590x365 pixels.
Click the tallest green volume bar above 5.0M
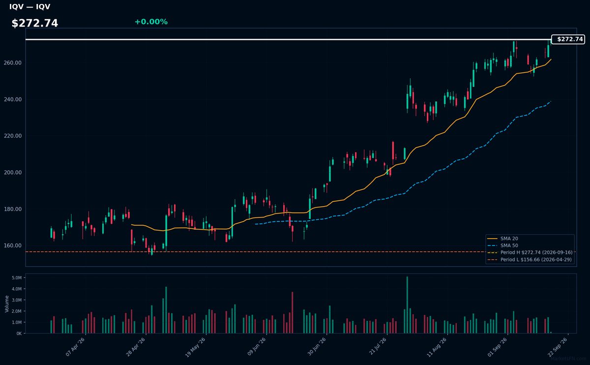click(407, 305)
